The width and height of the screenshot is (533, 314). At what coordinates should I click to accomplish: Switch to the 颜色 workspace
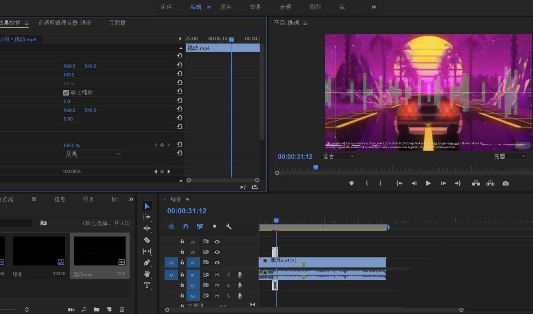(x=226, y=7)
